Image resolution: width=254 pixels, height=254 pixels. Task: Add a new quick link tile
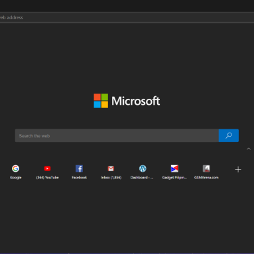coord(238,170)
